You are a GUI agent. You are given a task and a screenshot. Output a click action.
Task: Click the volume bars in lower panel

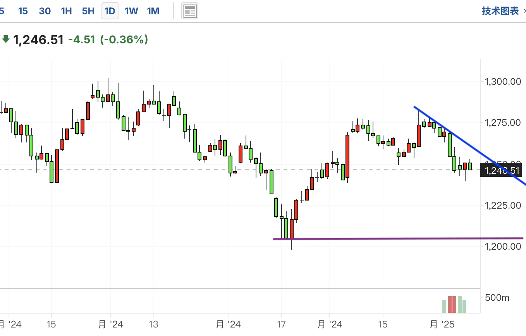coord(454,304)
